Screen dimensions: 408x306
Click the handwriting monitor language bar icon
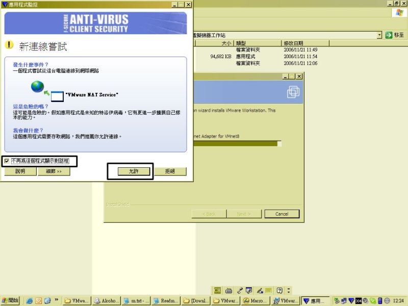point(249,290)
